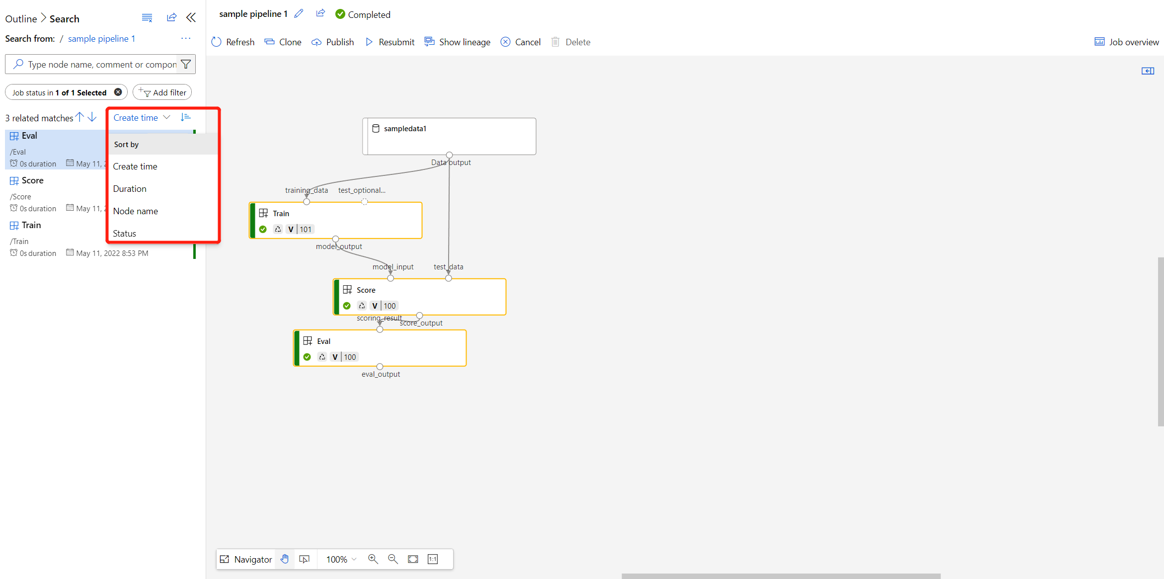1164x579 pixels.
Task: Open the sample pipeline 1 breadcrumb link
Action: pyautogui.click(x=101, y=39)
